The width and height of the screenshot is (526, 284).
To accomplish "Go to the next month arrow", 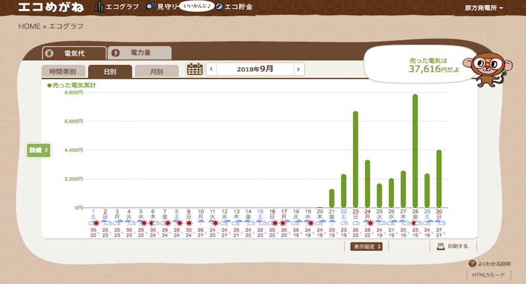I will point(298,69).
